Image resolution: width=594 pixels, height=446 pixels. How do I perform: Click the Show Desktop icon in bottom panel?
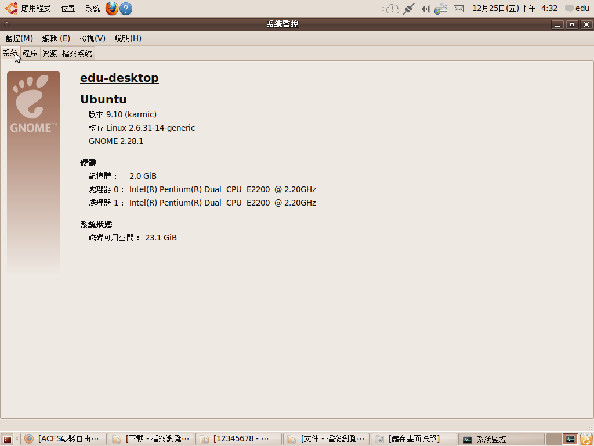(x=7, y=439)
